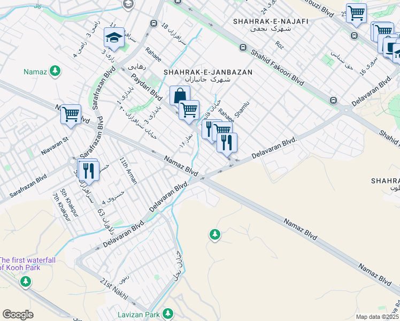
Task: Click the Kooh Park waterfall tree icon
Action: pos(25,282)
